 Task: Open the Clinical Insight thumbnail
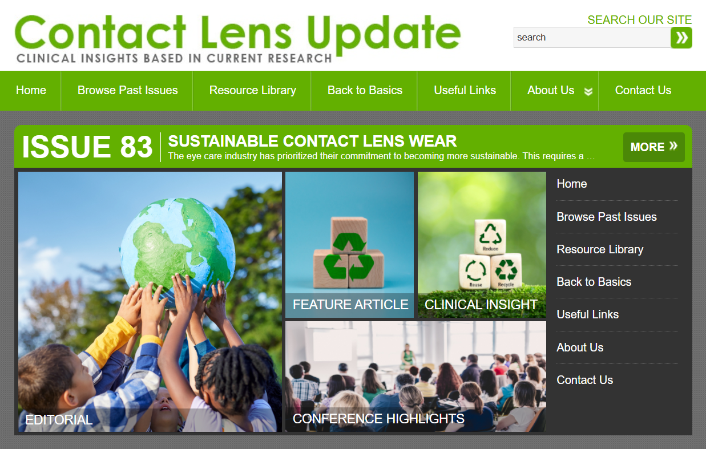click(482, 245)
